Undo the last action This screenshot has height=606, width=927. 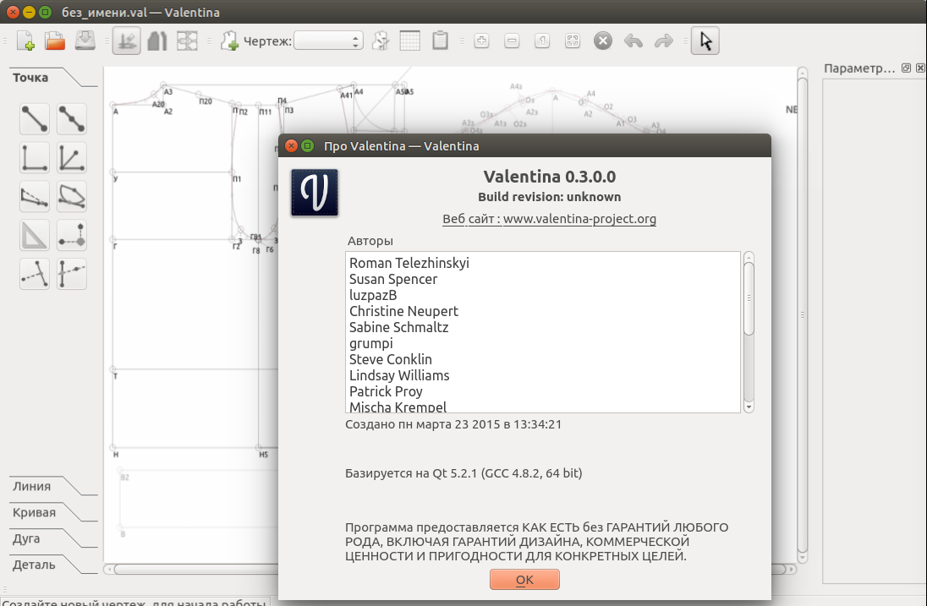634,41
